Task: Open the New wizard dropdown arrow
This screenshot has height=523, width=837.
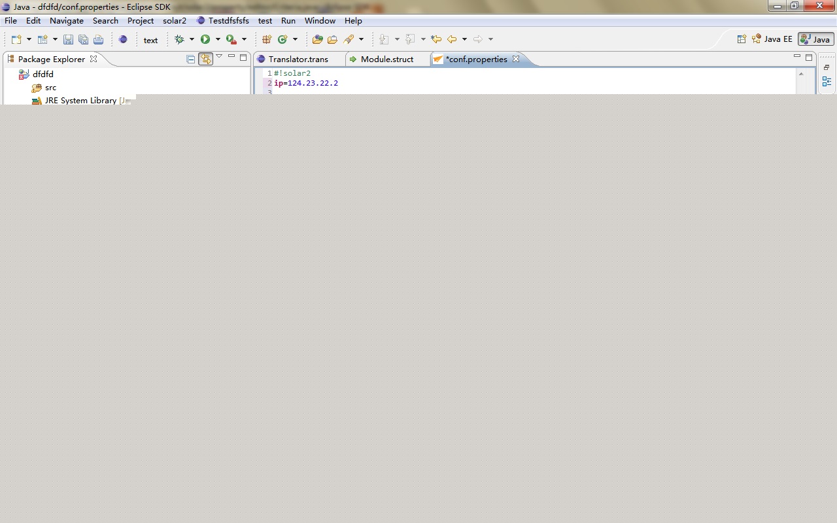Action: (29, 39)
